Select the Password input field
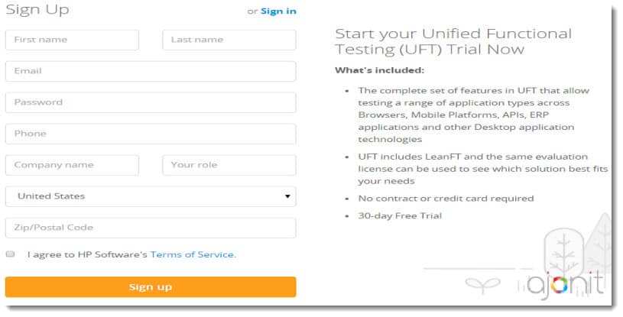The width and height of the screenshot is (623, 317). (x=151, y=102)
